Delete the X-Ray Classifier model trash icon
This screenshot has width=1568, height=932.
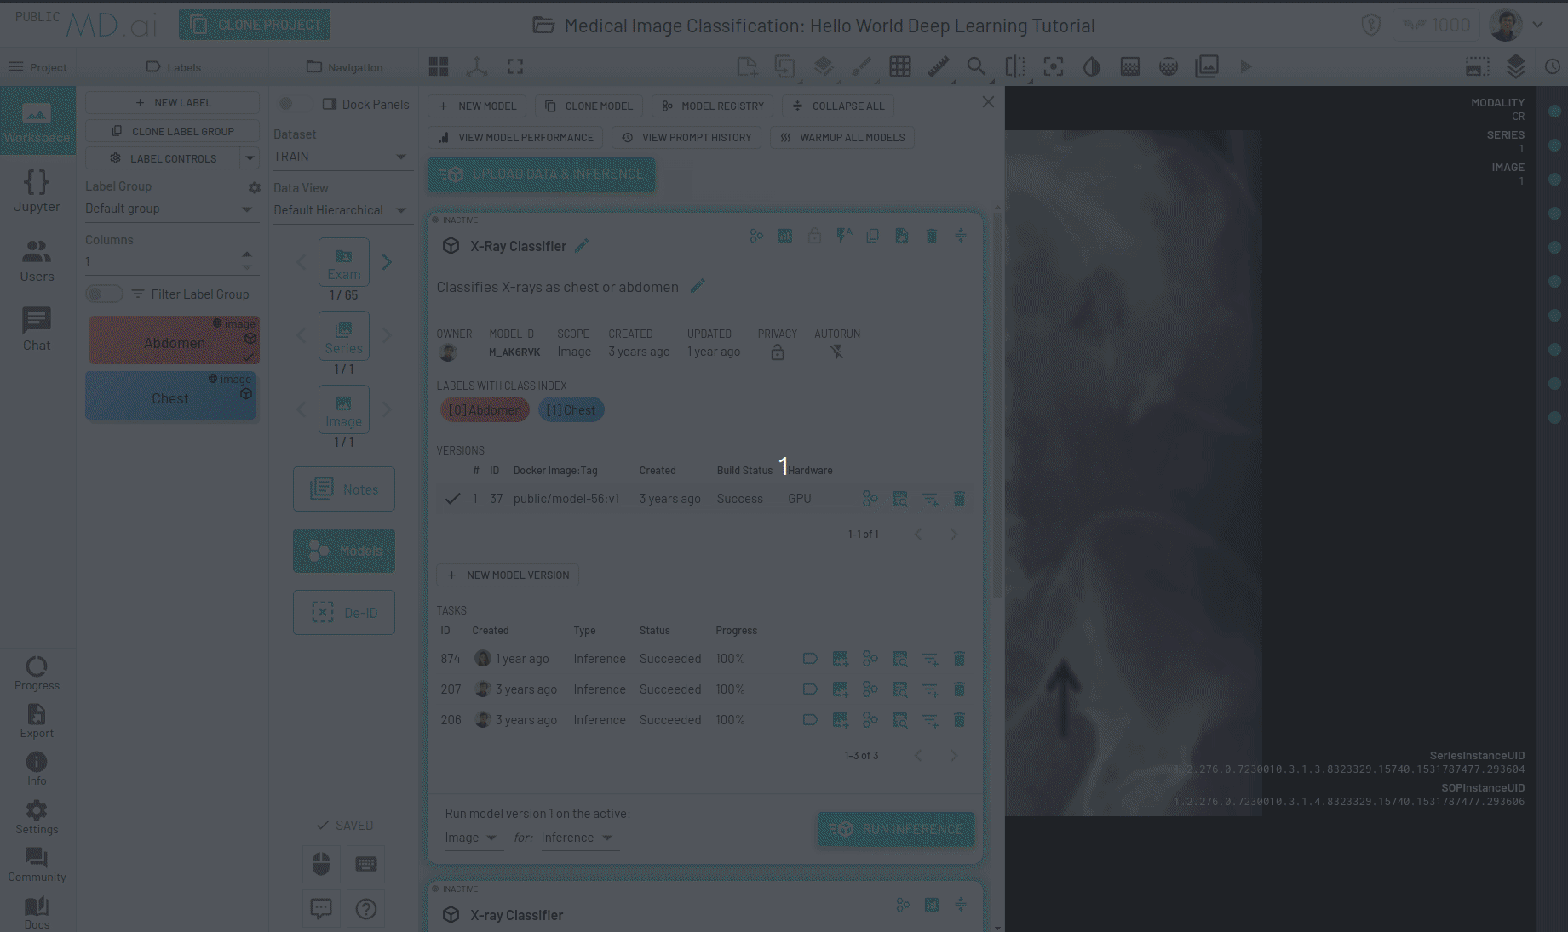[x=931, y=236]
